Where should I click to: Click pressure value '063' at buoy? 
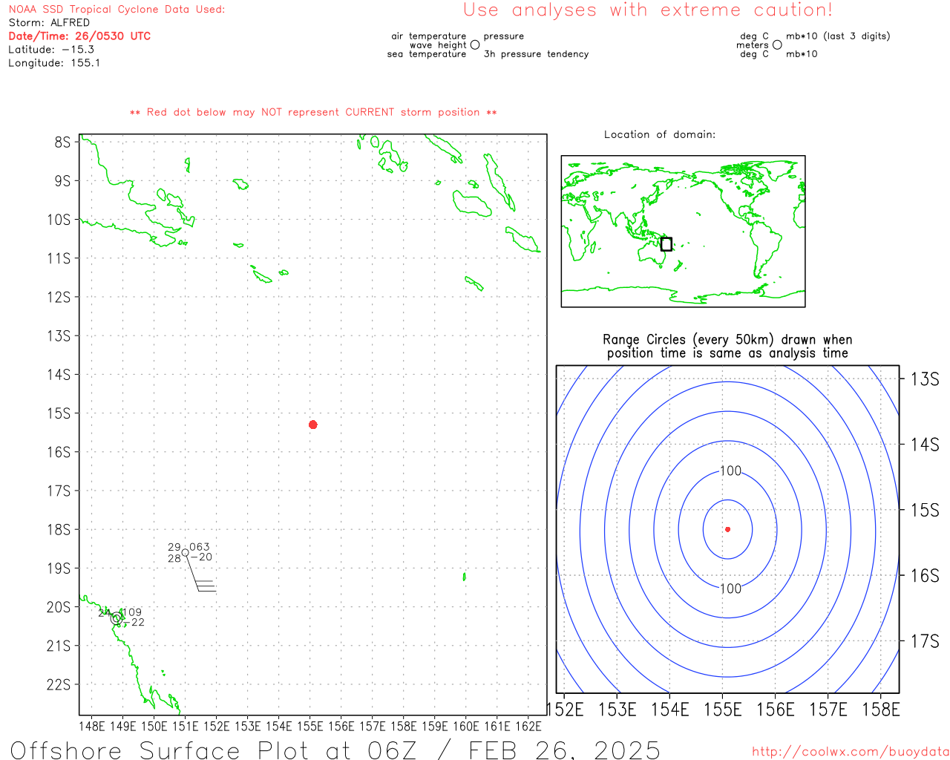(x=200, y=547)
